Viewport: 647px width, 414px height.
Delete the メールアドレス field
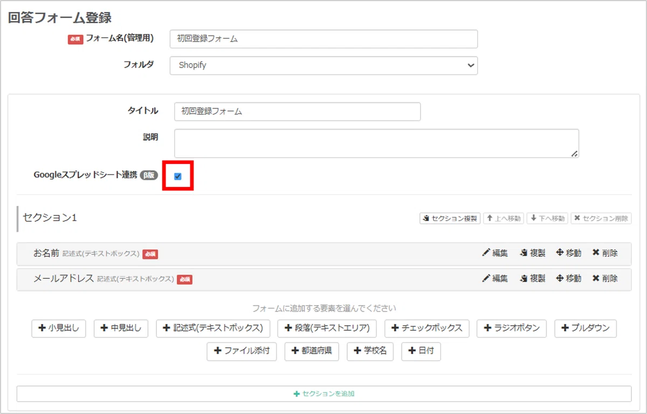605,279
